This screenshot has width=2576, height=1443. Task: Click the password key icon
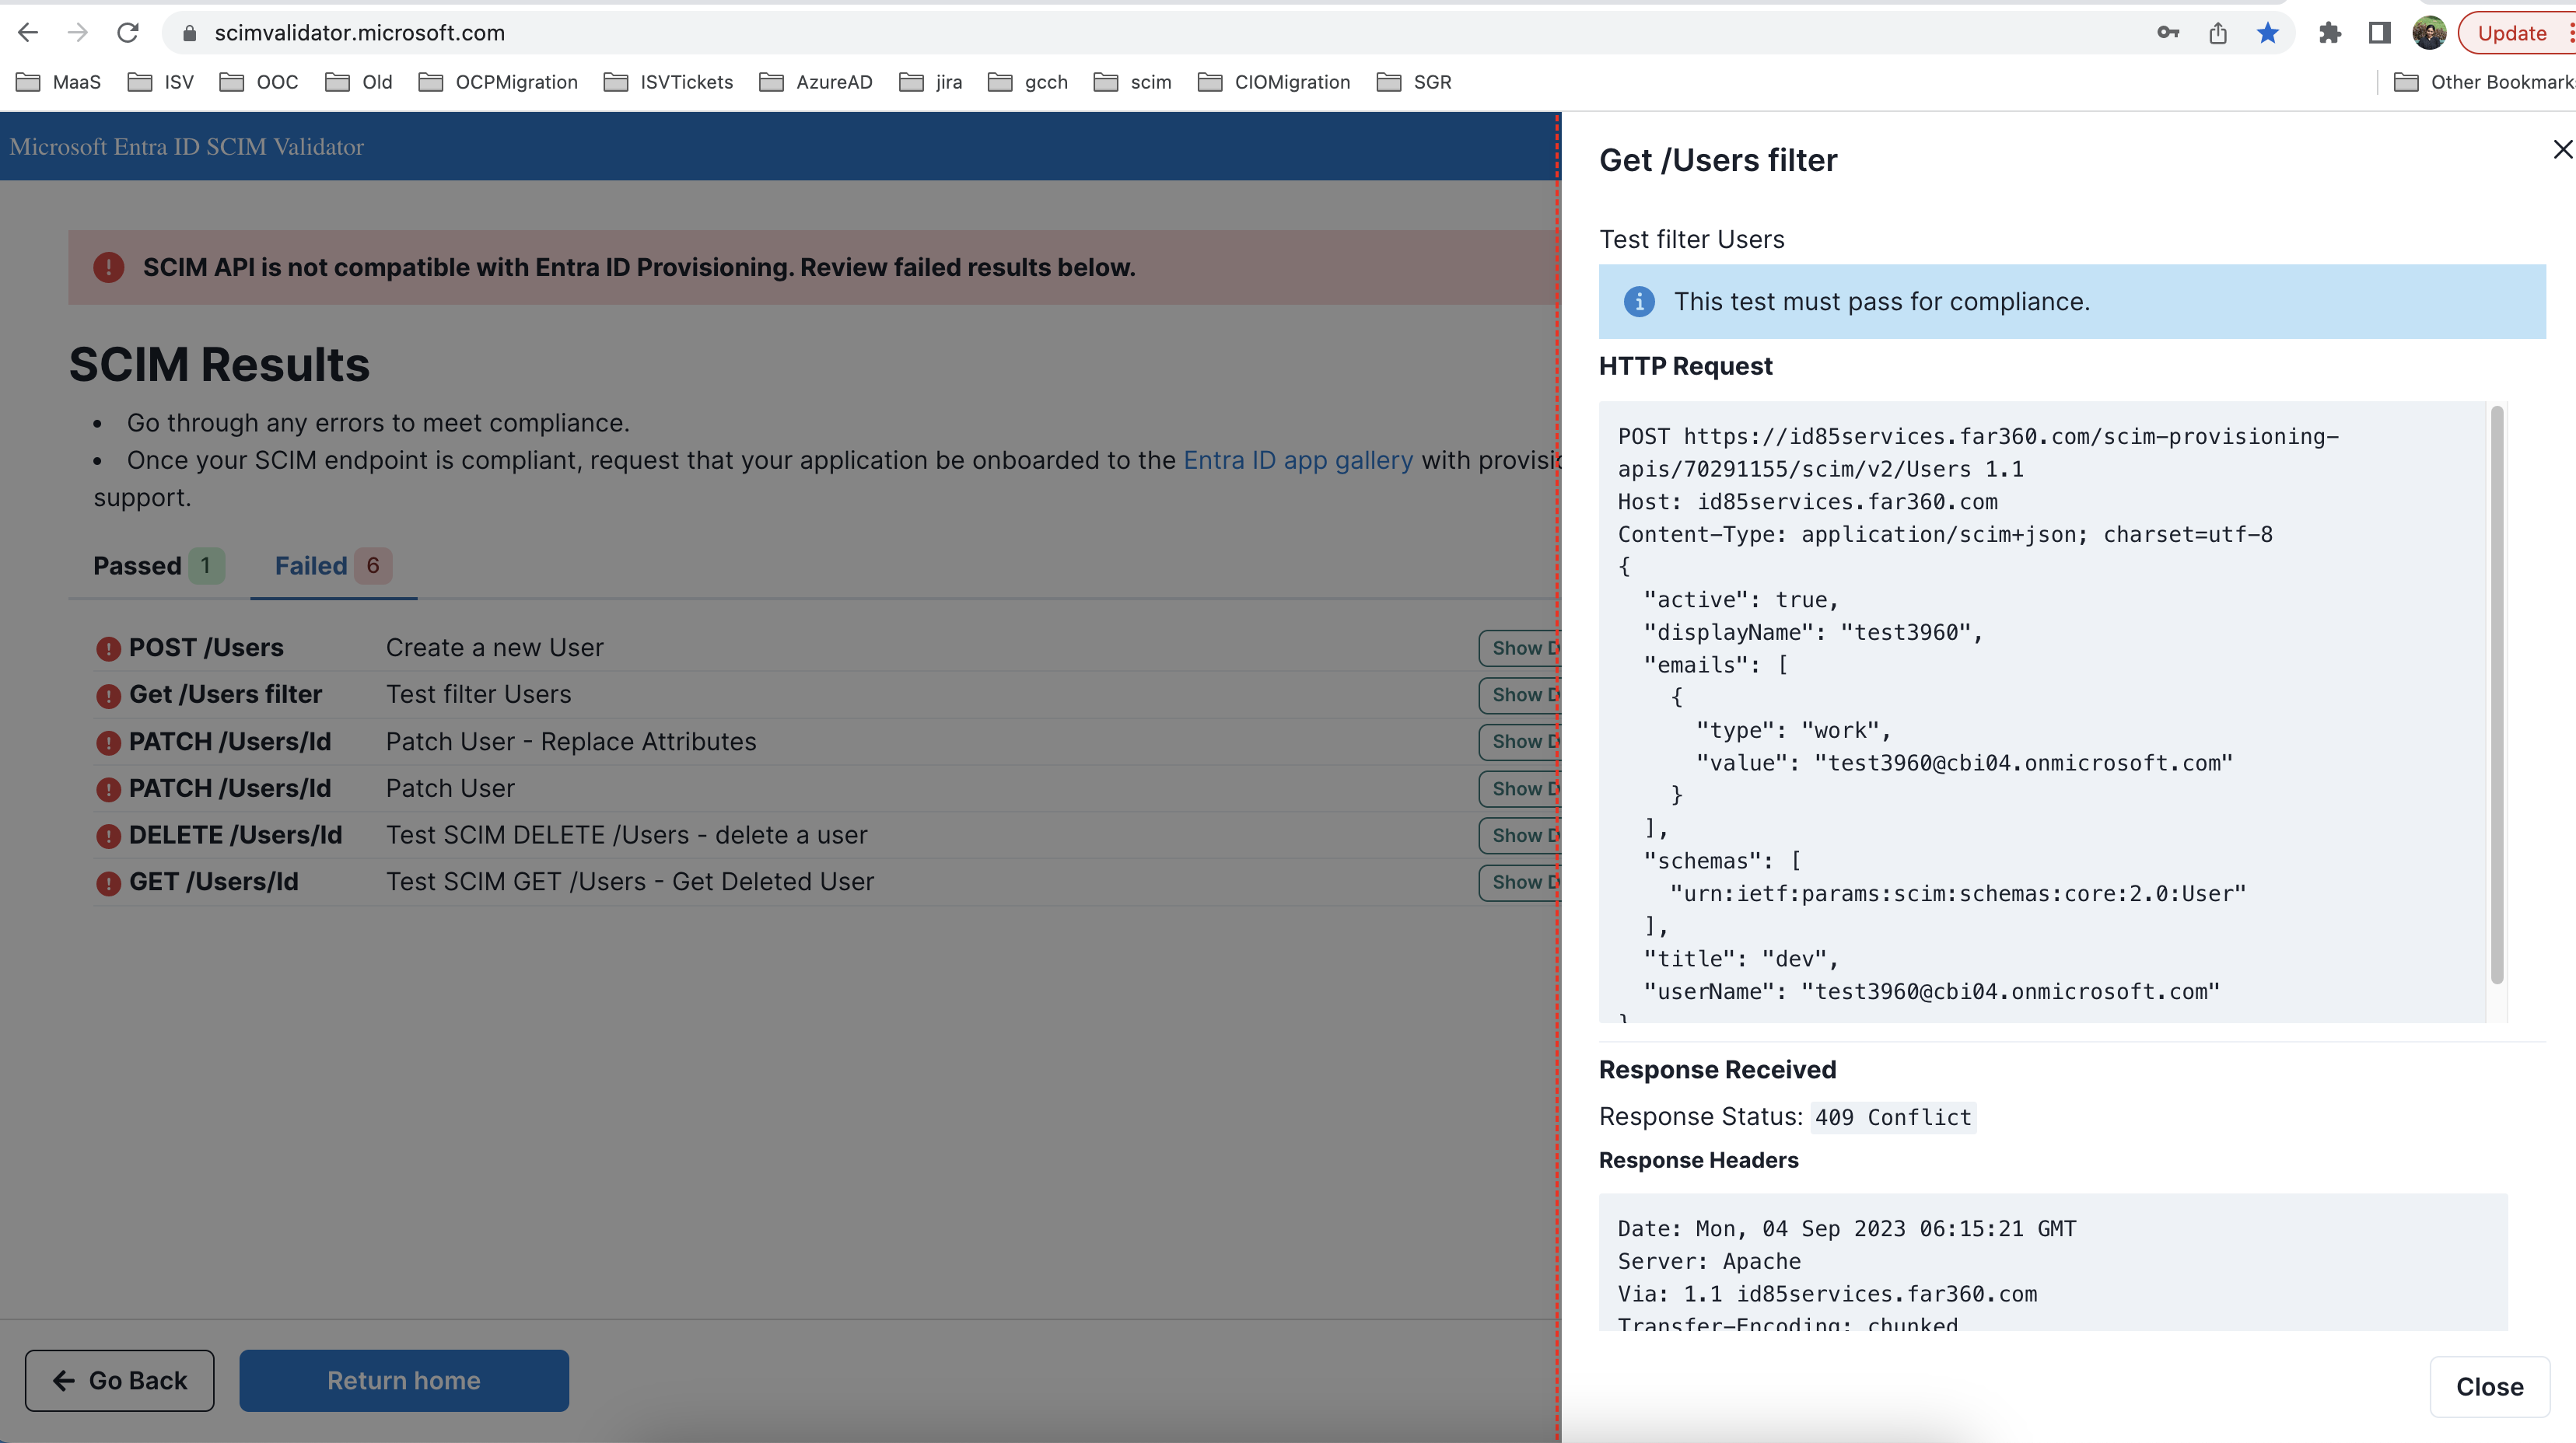click(2167, 33)
